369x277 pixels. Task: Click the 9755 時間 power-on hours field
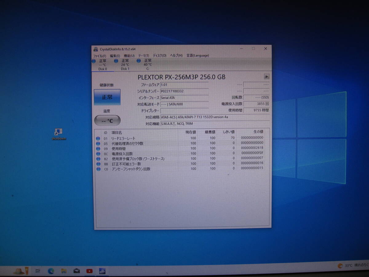click(256, 110)
